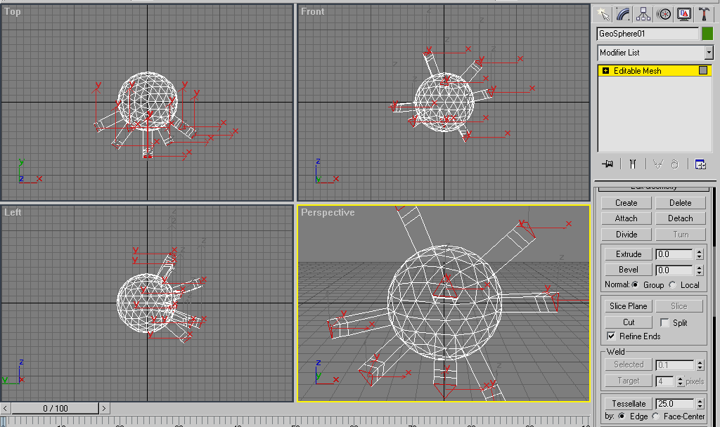The height and width of the screenshot is (427, 720).
Task: Click the Extrude amount field
Action: point(675,254)
